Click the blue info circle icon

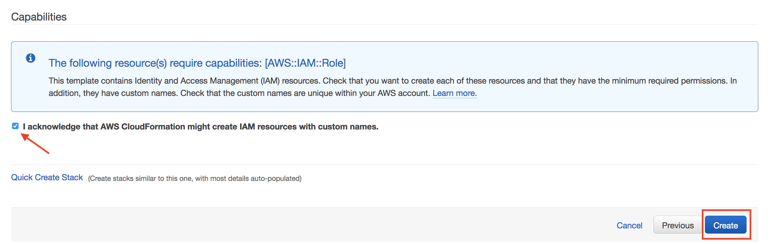click(x=31, y=58)
